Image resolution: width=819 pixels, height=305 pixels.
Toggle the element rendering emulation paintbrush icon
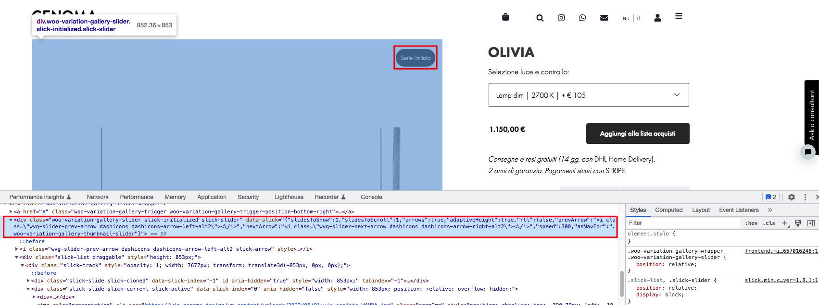(798, 223)
